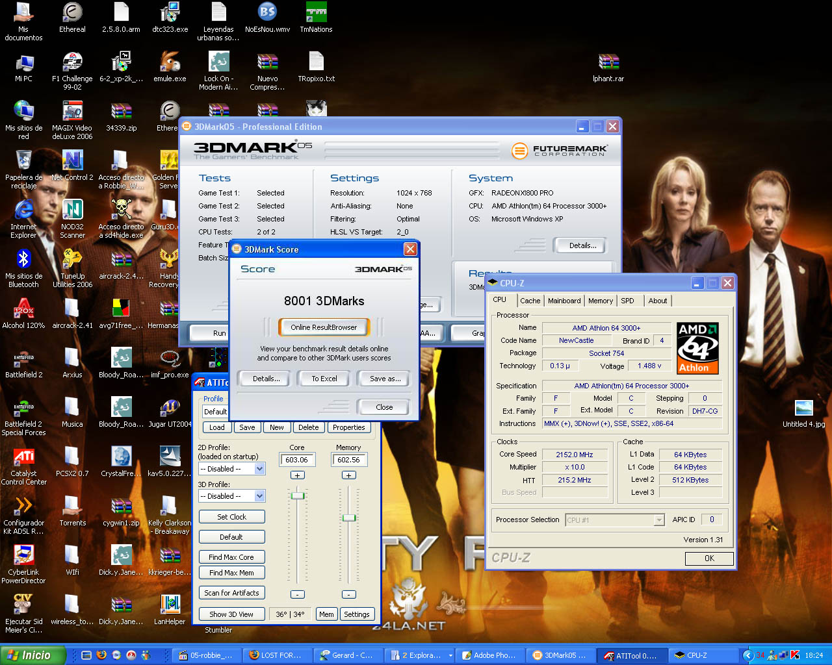Image resolution: width=832 pixels, height=665 pixels.
Task: Select the Untitled 4.jpg desktop file
Action: click(803, 408)
